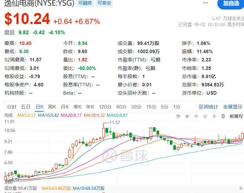Zoom in chart with plus icon
244x193 pixels.
[x=187, y=116]
